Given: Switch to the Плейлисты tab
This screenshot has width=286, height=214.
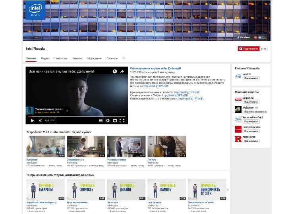Looking at the screenshot, I should pyautogui.click(x=60, y=58).
